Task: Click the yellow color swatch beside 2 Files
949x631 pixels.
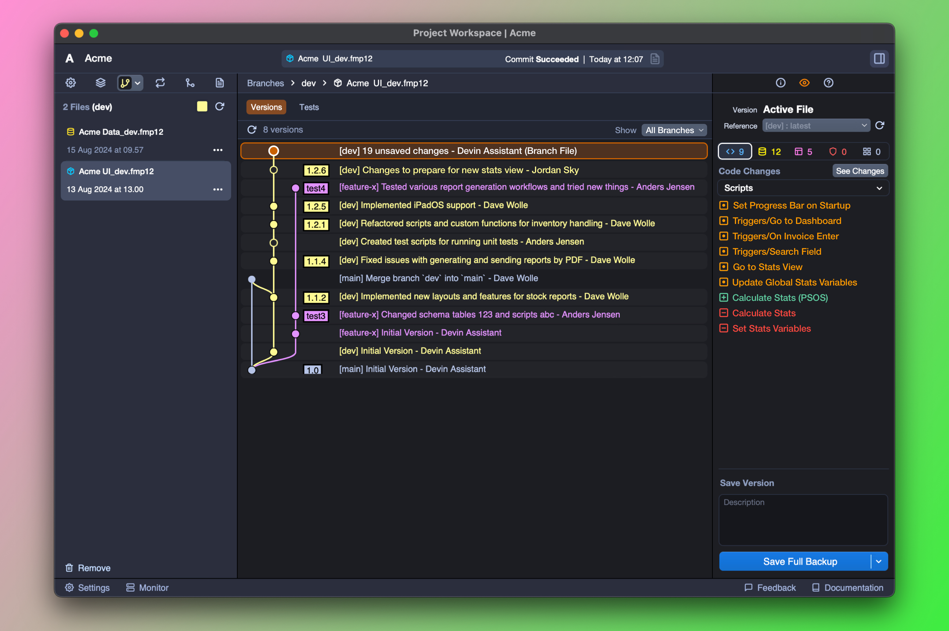Action: click(202, 107)
